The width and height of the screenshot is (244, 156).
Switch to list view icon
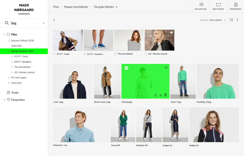(231, 20)
